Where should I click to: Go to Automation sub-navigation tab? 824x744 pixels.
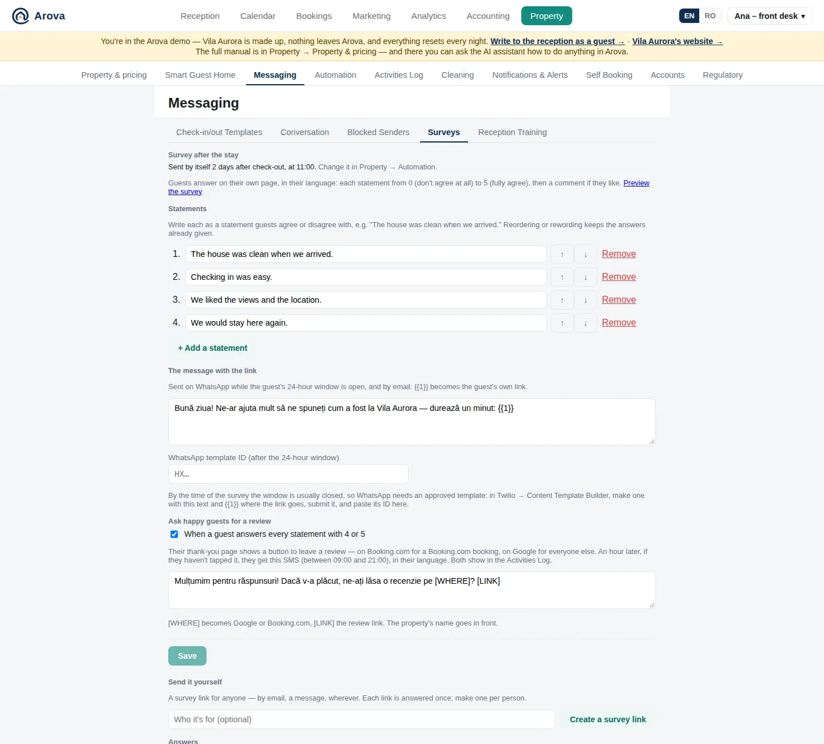pyautogui.click(x=335, y=75)
